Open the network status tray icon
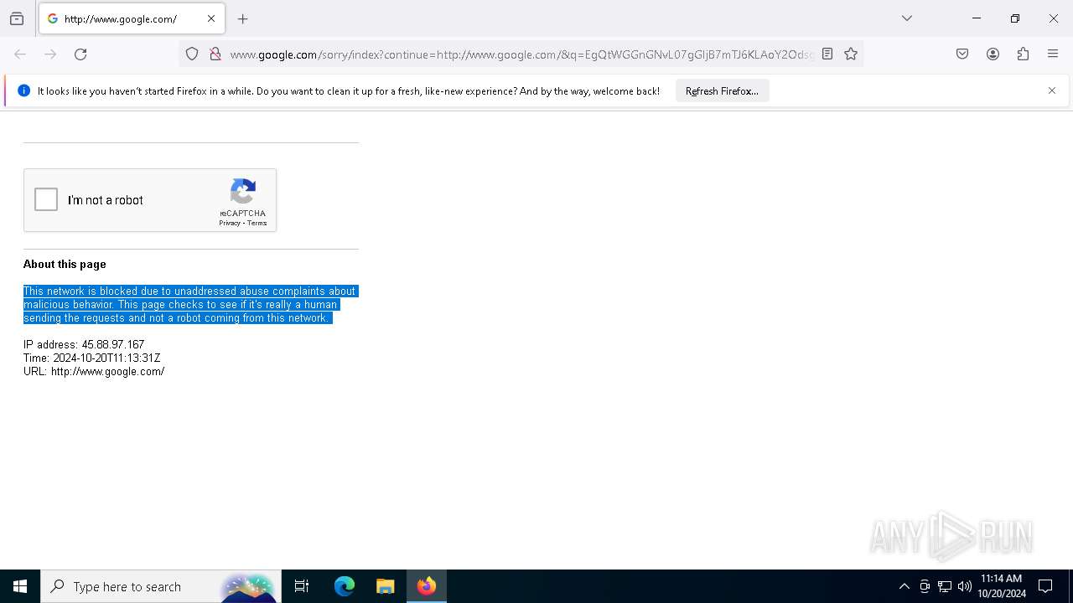 coord(945,586)
